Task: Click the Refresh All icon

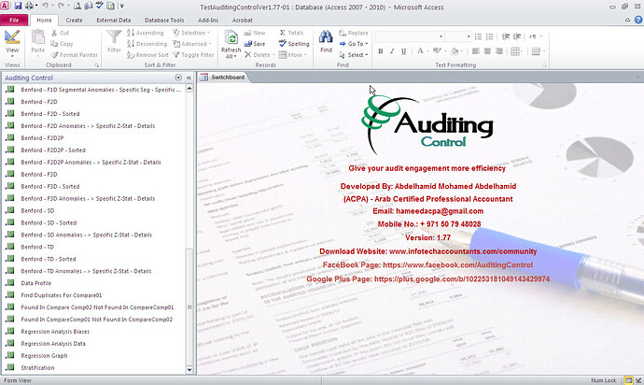Action: pos(231,40)
